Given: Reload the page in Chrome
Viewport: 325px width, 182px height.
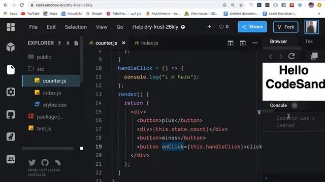Looking at the screenshot, I should pyautogui.click(x=22, y=5).
